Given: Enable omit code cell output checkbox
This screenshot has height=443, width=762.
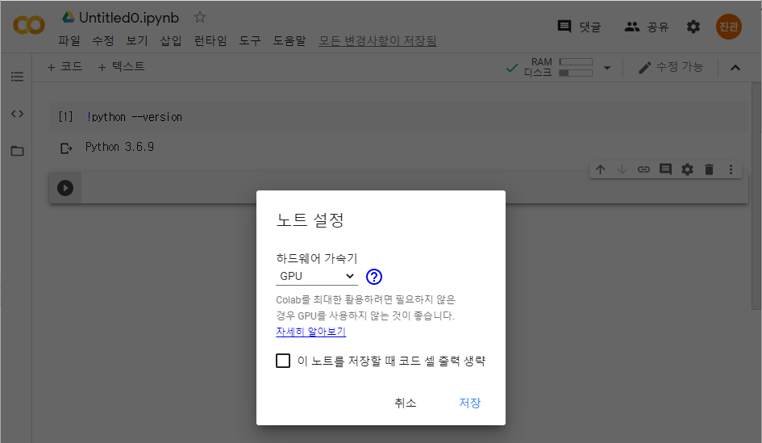Looking at the screenshot, I should point(283,361).
